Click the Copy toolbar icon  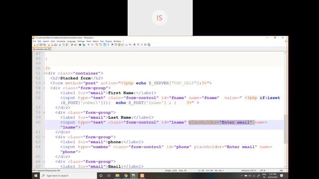[x=64, y=45]
